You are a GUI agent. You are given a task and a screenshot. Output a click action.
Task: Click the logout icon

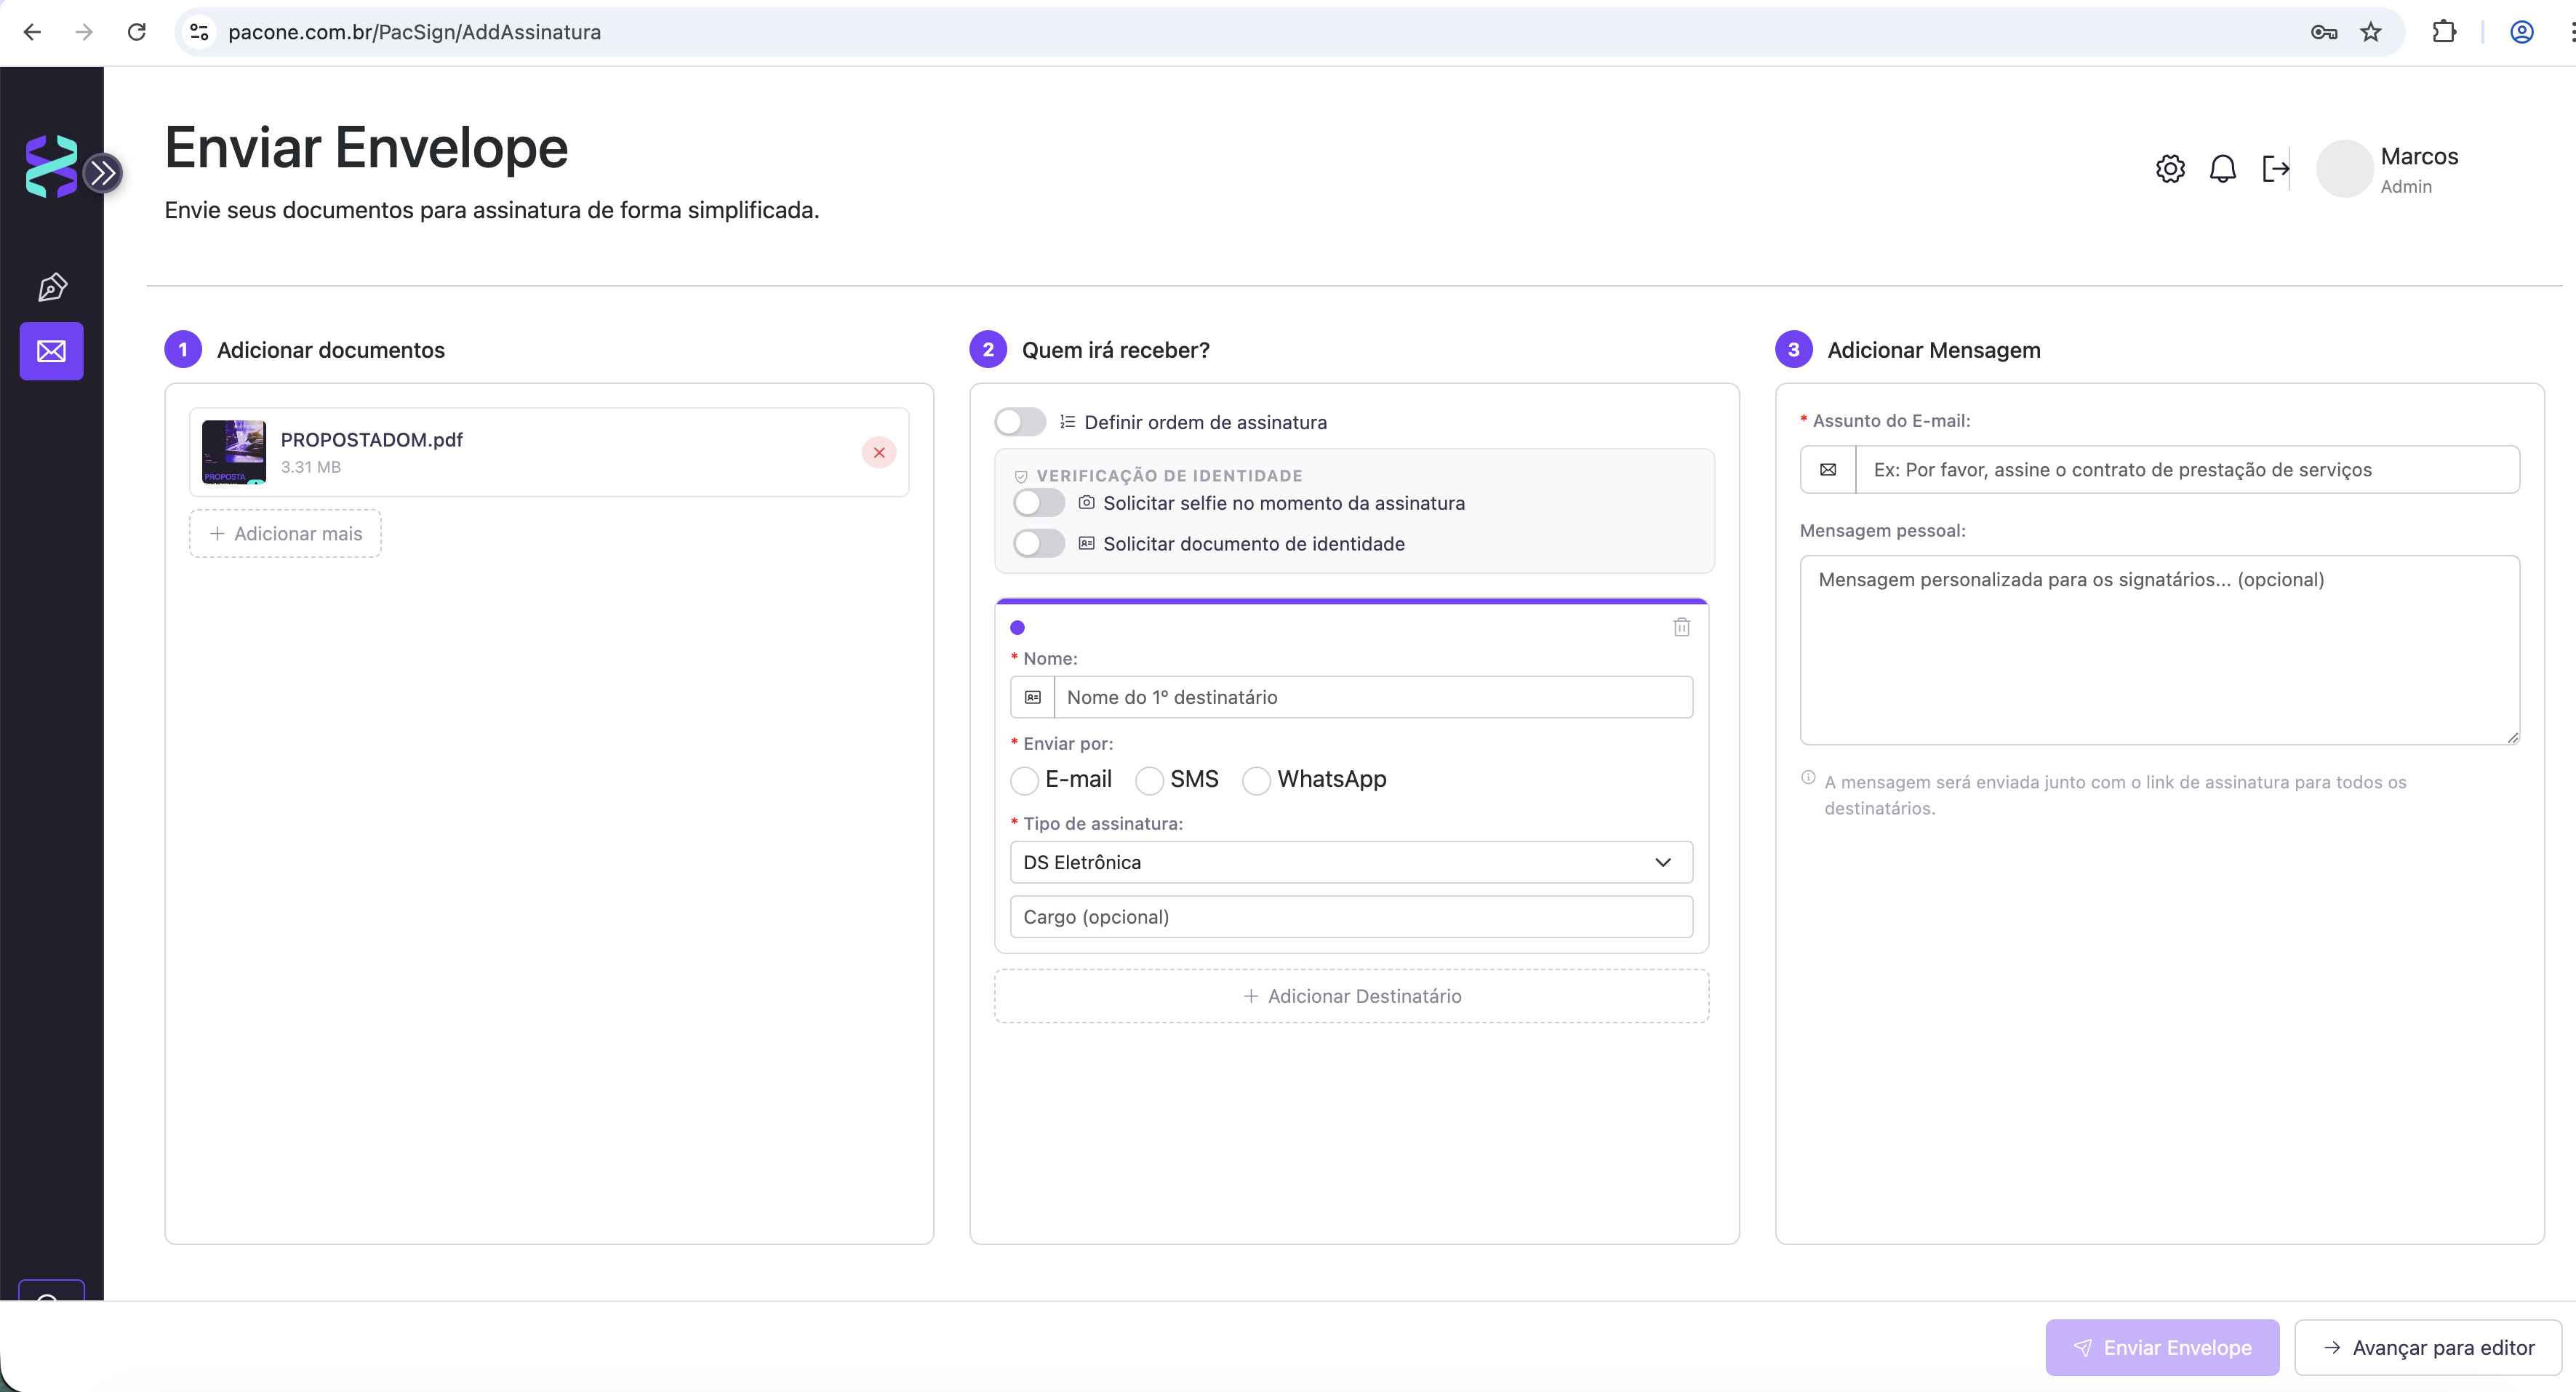tap(2276, 169)
